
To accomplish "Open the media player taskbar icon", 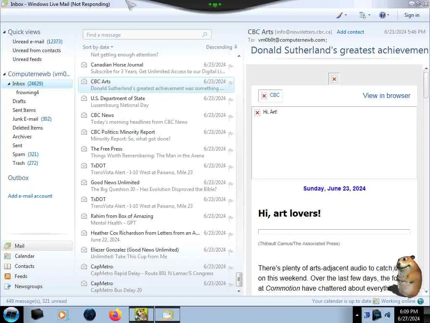I will (x=63, y=315).
